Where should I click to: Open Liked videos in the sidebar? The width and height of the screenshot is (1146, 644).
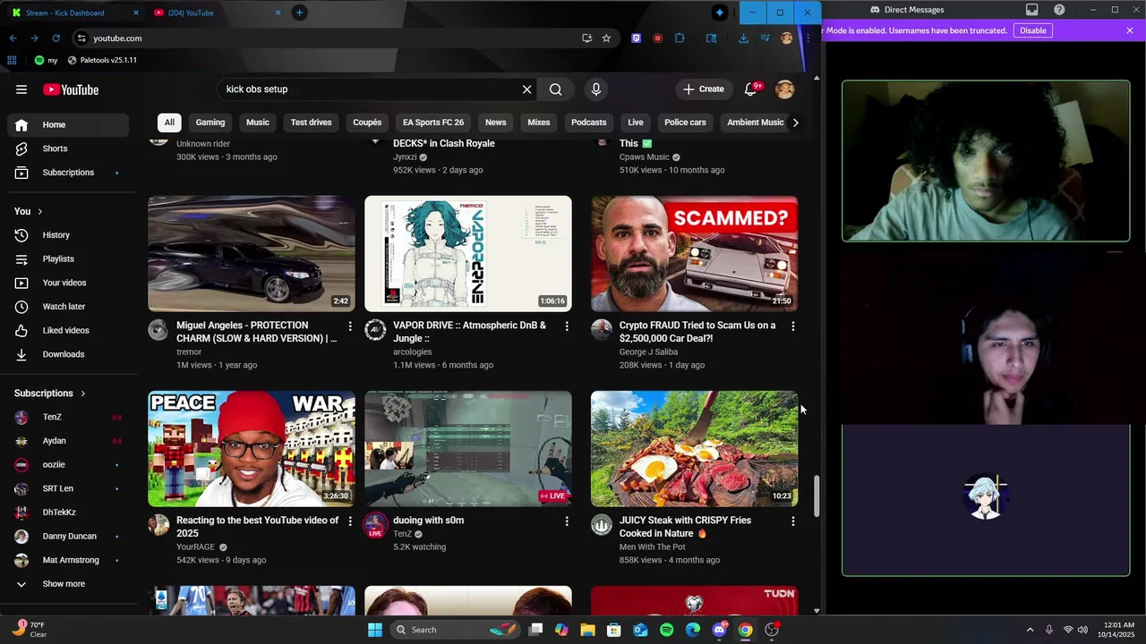(68, 331)
